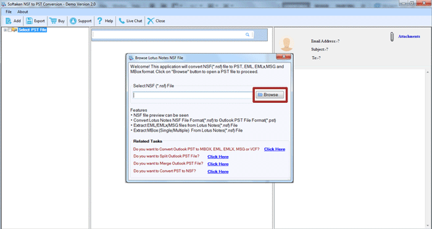The width and height of the screenshot is (432, 229).
Task: Click the 'Email Address:-?' label
Action: pos(325,41)
